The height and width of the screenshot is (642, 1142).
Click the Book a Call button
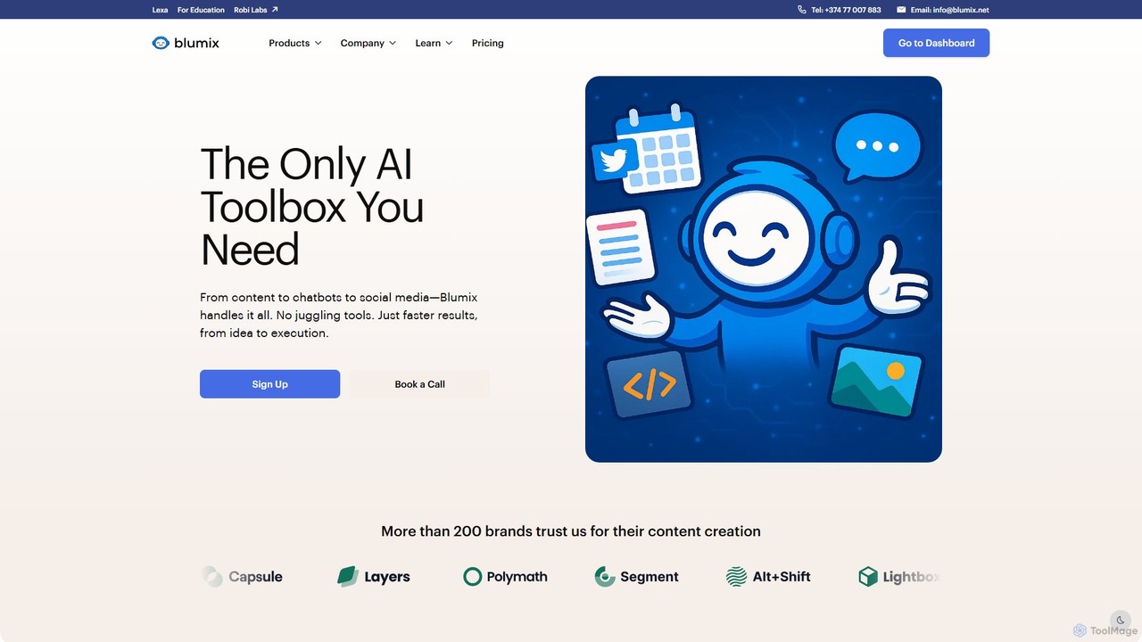419,384
